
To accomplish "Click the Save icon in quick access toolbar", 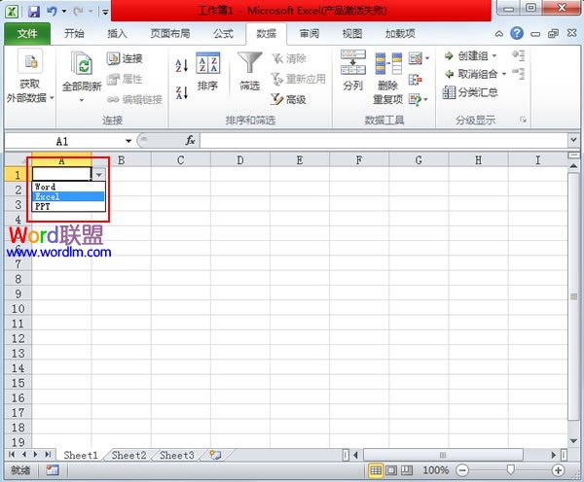I will (34, 11).
